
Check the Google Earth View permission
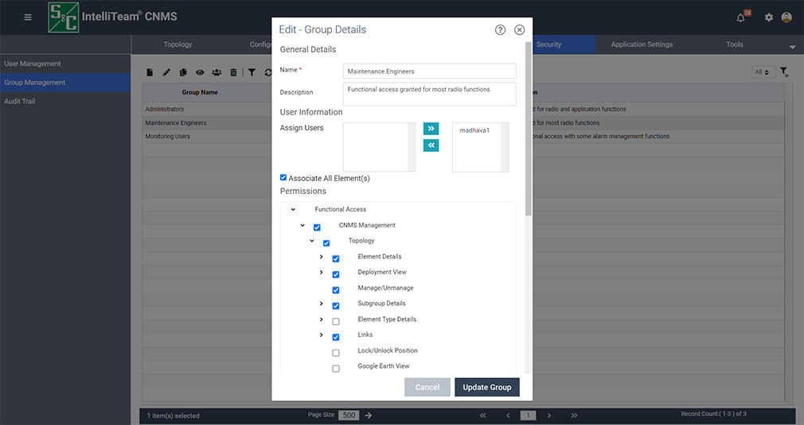click(336, 368)
